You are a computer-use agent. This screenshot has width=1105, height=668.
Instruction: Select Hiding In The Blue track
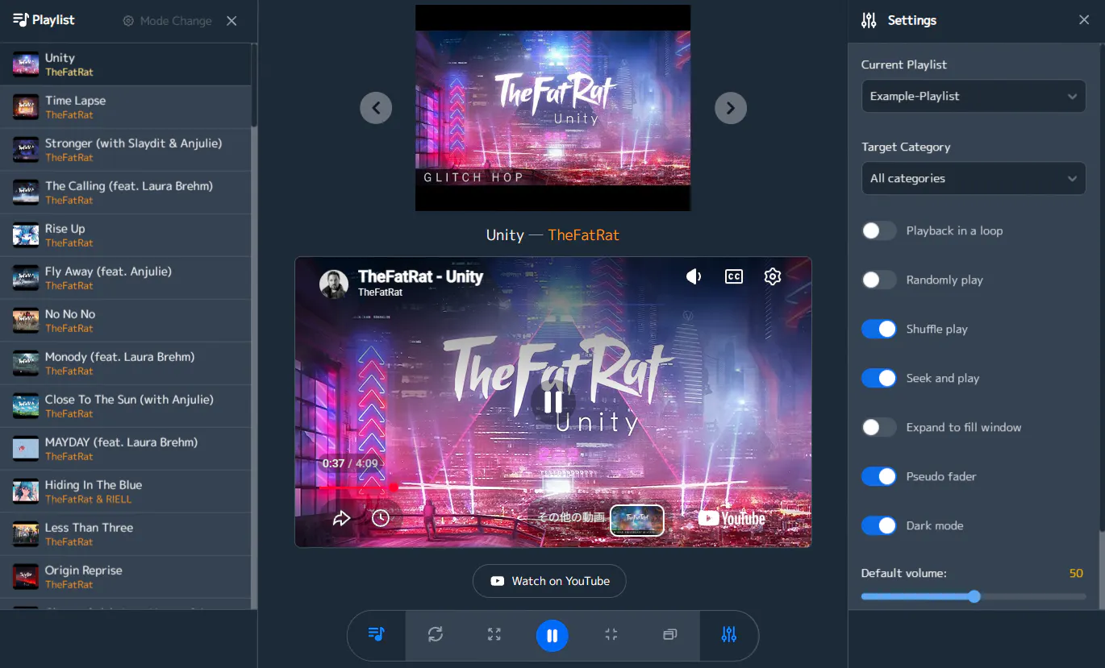(x=126, y=492)
